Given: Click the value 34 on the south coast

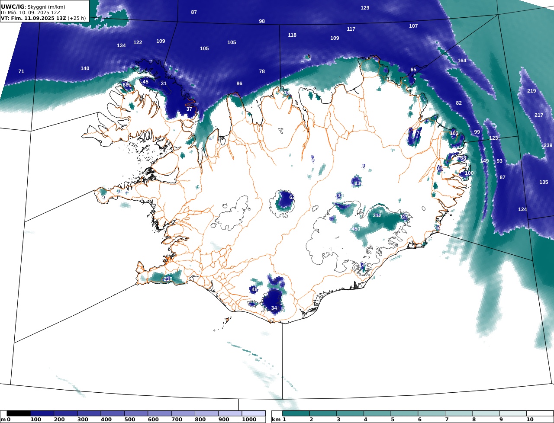Looking at the screenshot, I should point(274,308).
